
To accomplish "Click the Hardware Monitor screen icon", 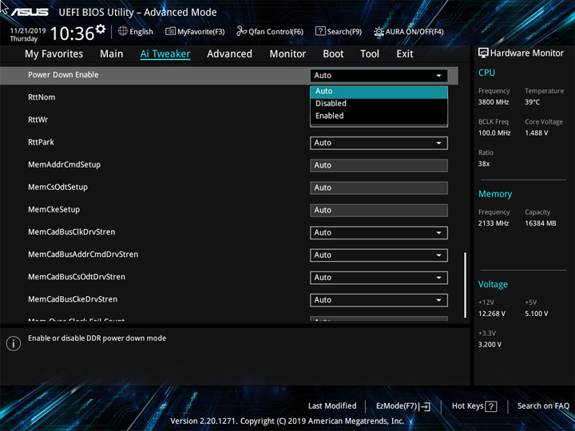I will [x=483, y=53].
